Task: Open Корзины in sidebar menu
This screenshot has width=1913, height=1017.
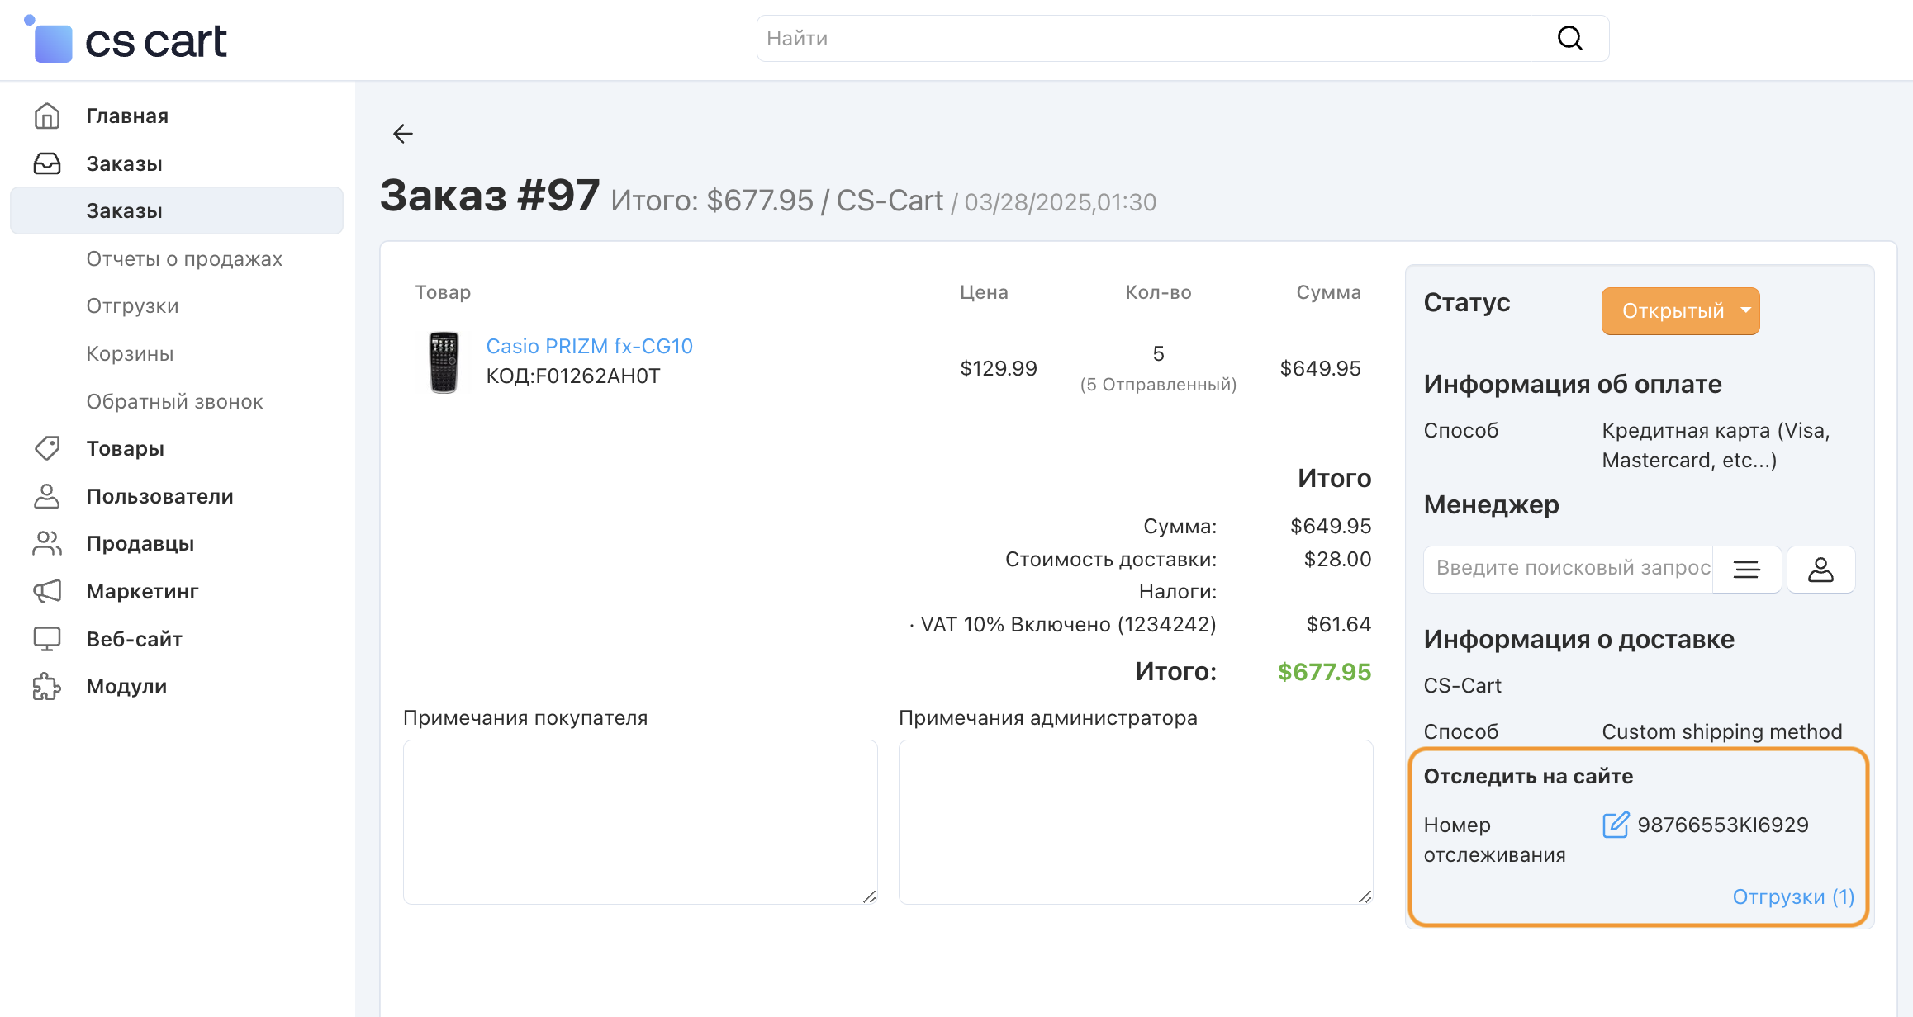Action: pos(130,353)
